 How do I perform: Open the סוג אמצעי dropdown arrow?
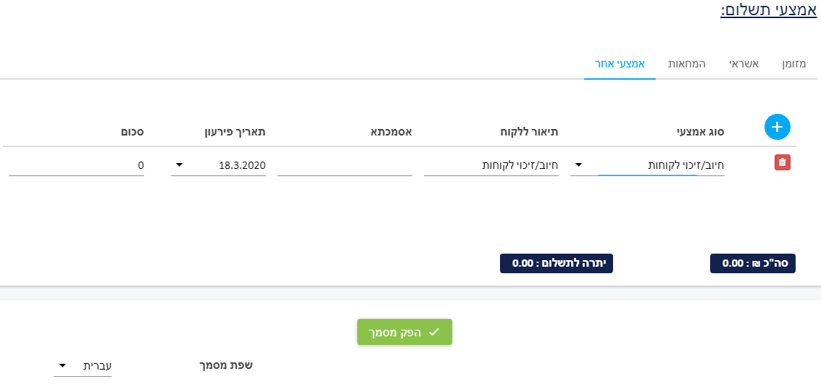coord(578,165)
